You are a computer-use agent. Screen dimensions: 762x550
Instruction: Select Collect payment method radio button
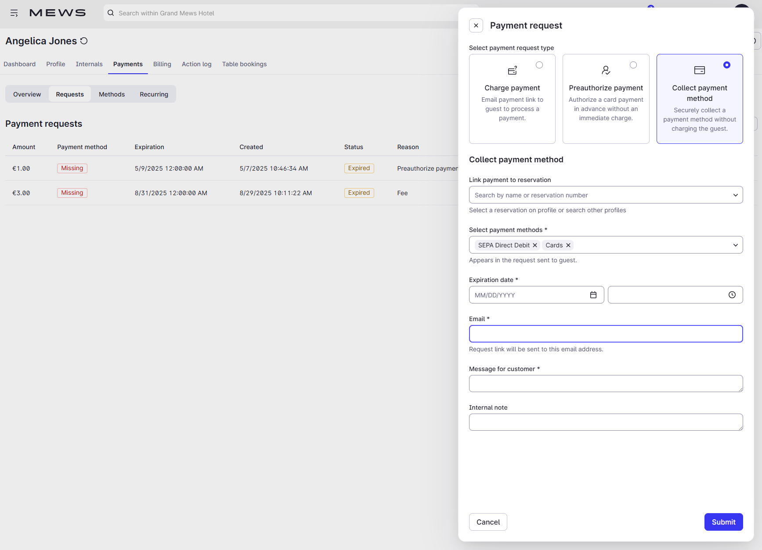click(x=727, y=65)
